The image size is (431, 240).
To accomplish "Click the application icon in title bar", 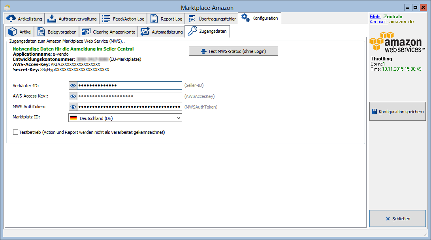I will (x=8, y=7).
